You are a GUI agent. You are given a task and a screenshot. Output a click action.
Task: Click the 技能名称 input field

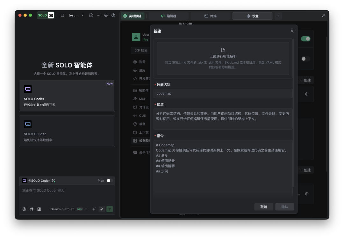(x=223, y=94)
